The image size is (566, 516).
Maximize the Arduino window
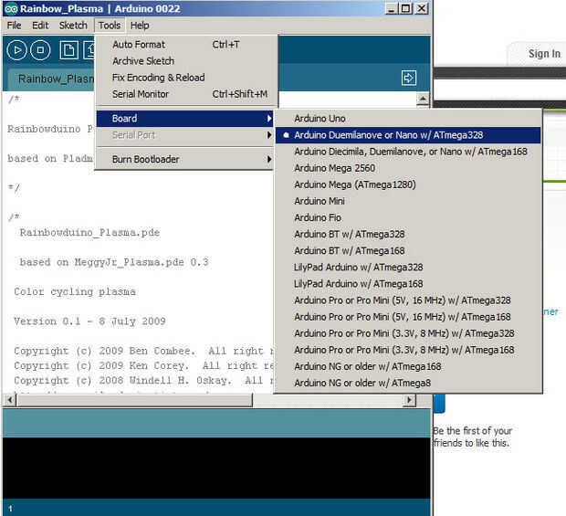point(405,8)
